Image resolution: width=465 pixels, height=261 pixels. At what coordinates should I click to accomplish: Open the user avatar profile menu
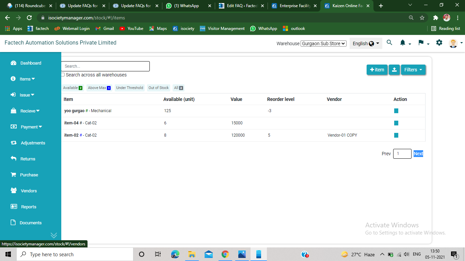click(455, 43)
